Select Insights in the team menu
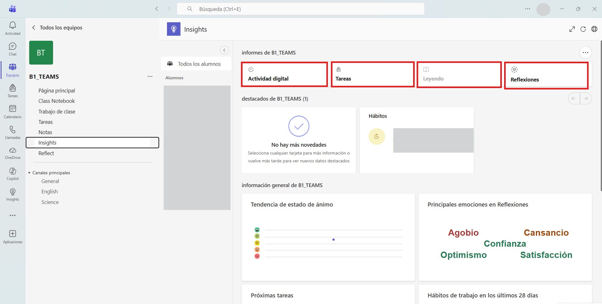Screen dimensions: 602x304 tap(92, 143)
